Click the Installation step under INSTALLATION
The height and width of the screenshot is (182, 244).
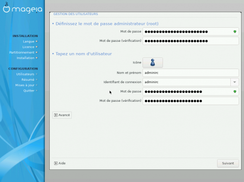[27, 58]
